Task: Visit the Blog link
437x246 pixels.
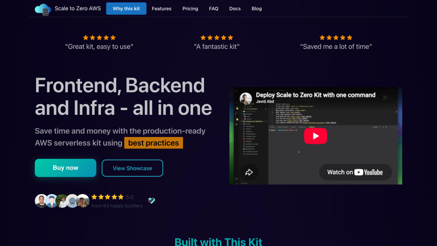Action: point(257,8)
